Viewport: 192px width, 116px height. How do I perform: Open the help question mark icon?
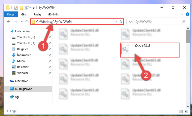[187, 14]
